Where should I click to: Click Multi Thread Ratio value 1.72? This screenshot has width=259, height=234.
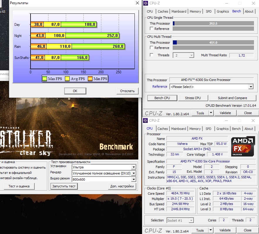[x=241, y=55]
